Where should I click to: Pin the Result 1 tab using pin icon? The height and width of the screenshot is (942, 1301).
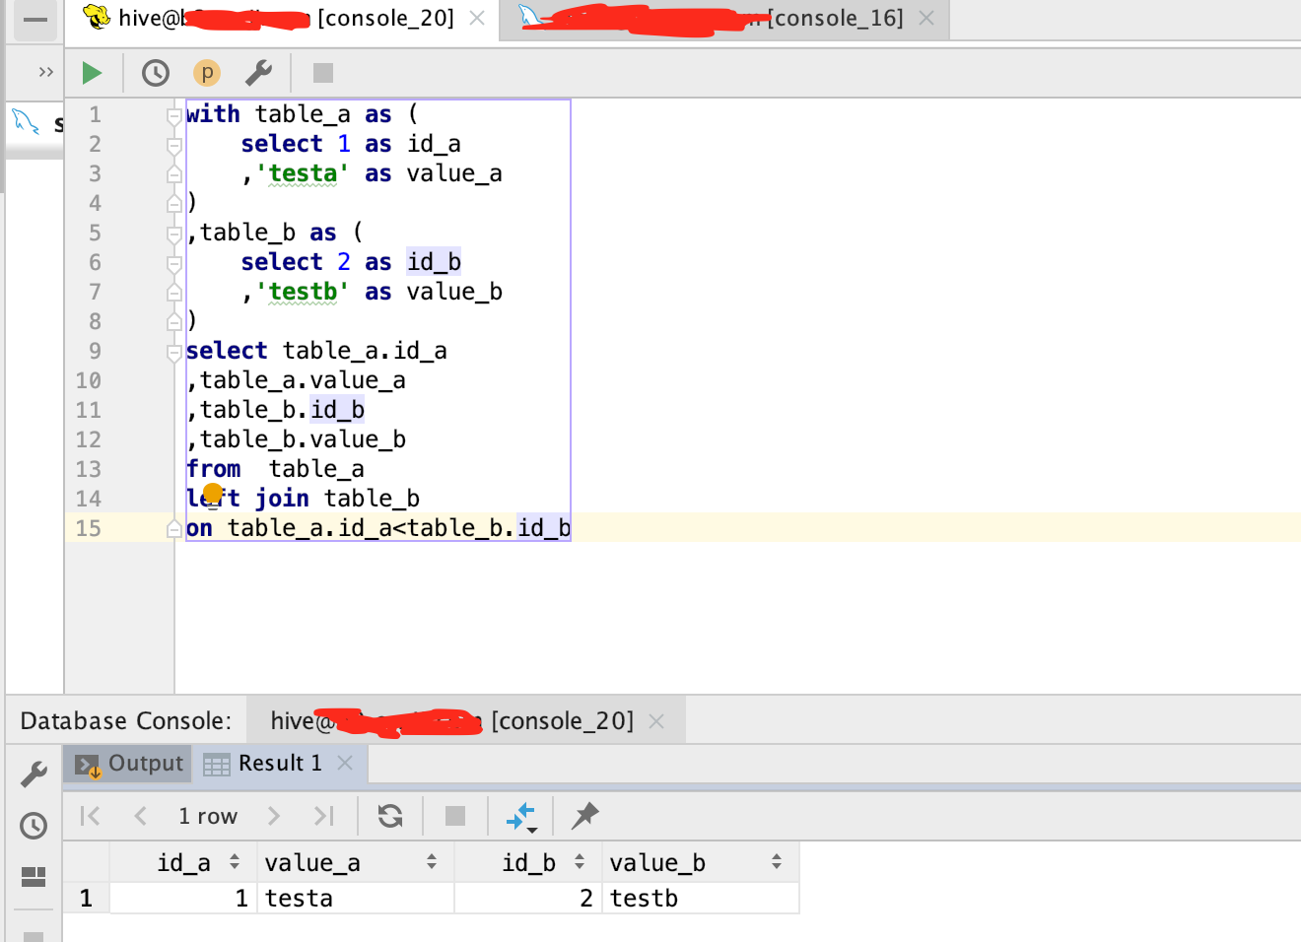pos(583,816)
